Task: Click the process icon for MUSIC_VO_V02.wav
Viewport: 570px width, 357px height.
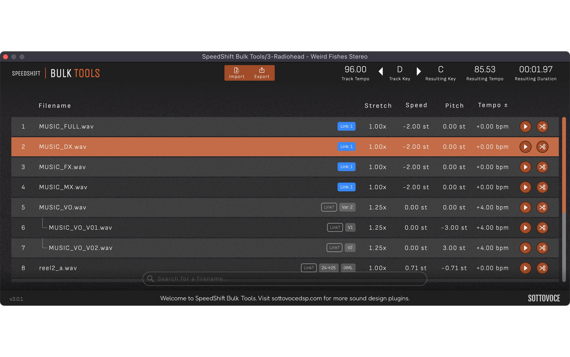Action: tap(542, 248)
